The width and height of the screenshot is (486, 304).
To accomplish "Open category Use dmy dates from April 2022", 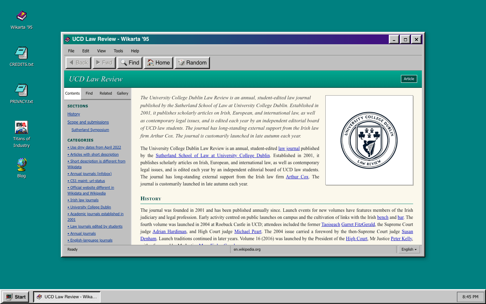I will 94,147.
